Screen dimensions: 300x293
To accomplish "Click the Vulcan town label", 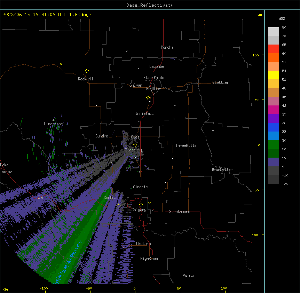I will click(x=189, y=276).
